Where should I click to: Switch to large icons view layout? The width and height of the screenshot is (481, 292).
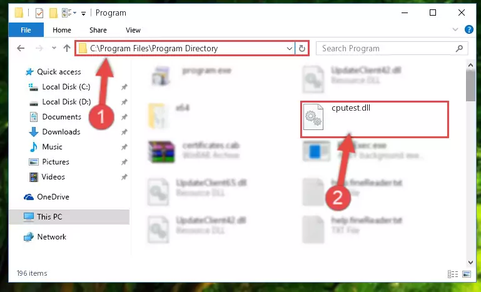click(466, 274)
